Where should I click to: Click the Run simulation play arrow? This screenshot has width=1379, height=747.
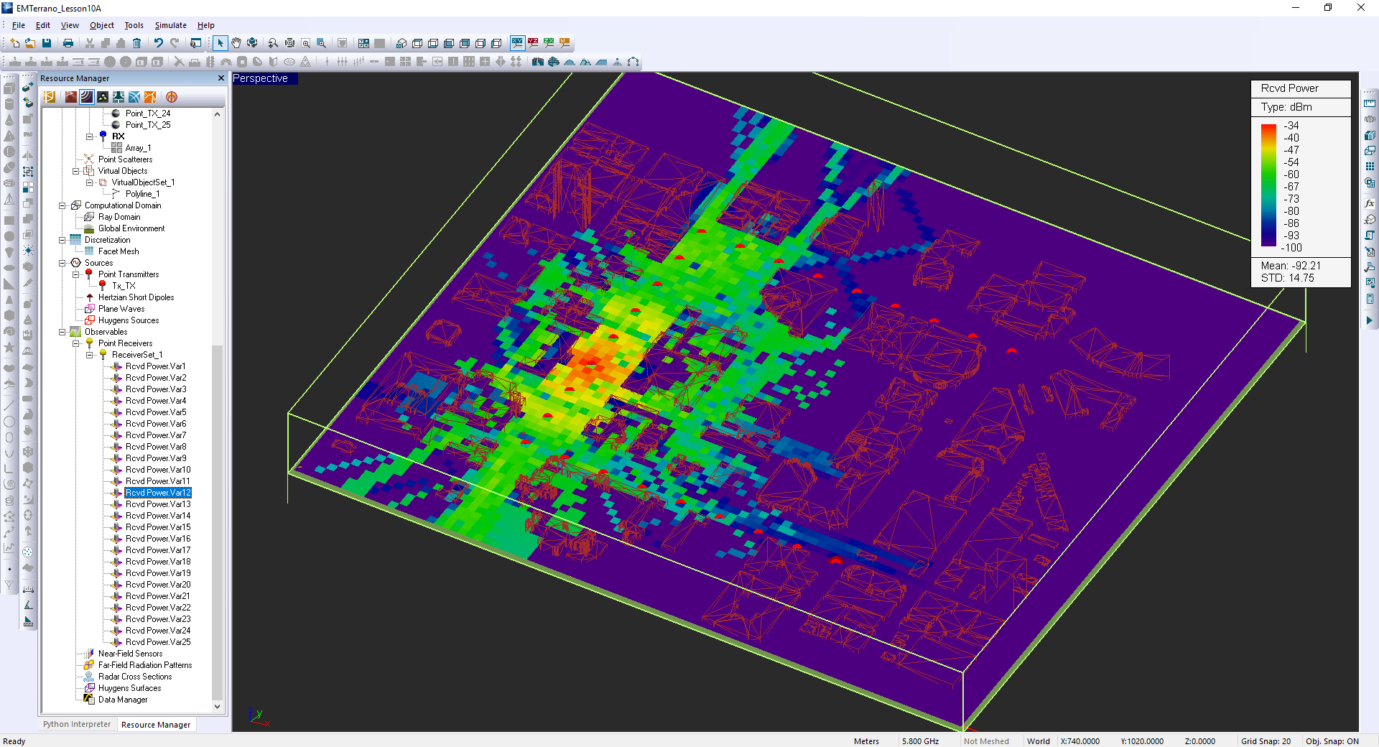1369,320
